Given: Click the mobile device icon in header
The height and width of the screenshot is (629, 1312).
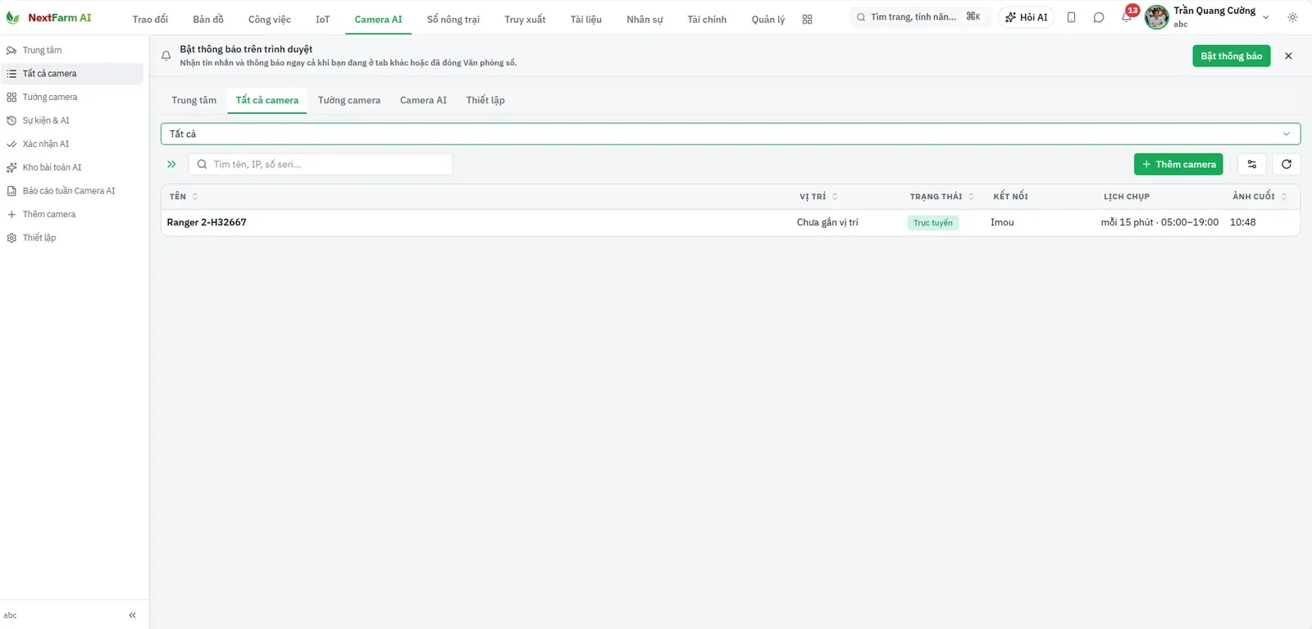Looking at the screenshot, I should 1071,17.
